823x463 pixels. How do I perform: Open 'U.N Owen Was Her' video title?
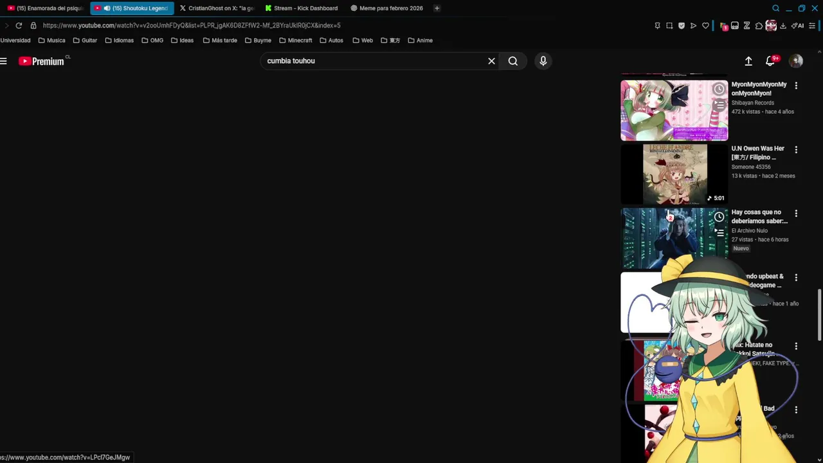(758, 153)
